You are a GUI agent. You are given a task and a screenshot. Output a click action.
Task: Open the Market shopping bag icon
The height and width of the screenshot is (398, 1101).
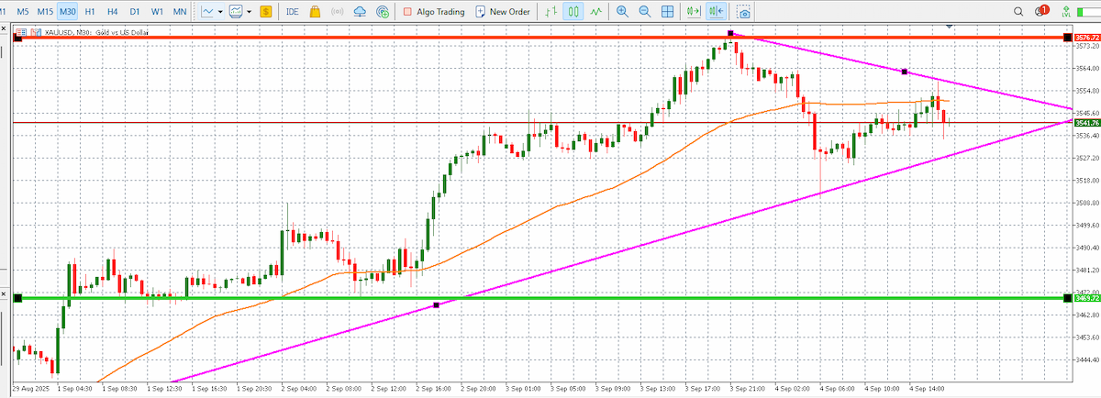pyautogui.click(x=315, y=12)
